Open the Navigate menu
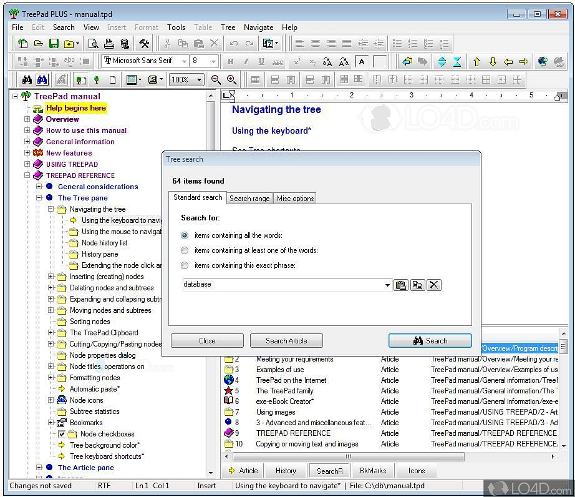Screen dimensions: 575x497 pyautogui.click(x=259, y=27)
